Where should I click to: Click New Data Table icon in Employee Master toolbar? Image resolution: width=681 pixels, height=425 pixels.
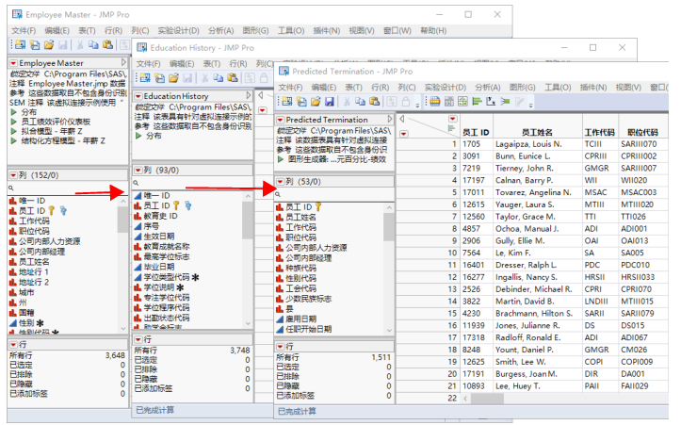(21, 44)
